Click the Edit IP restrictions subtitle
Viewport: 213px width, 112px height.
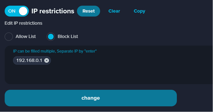coord(23,23)
